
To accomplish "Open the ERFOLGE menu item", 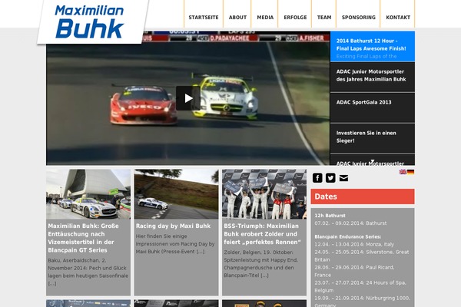I will (295, 18).
